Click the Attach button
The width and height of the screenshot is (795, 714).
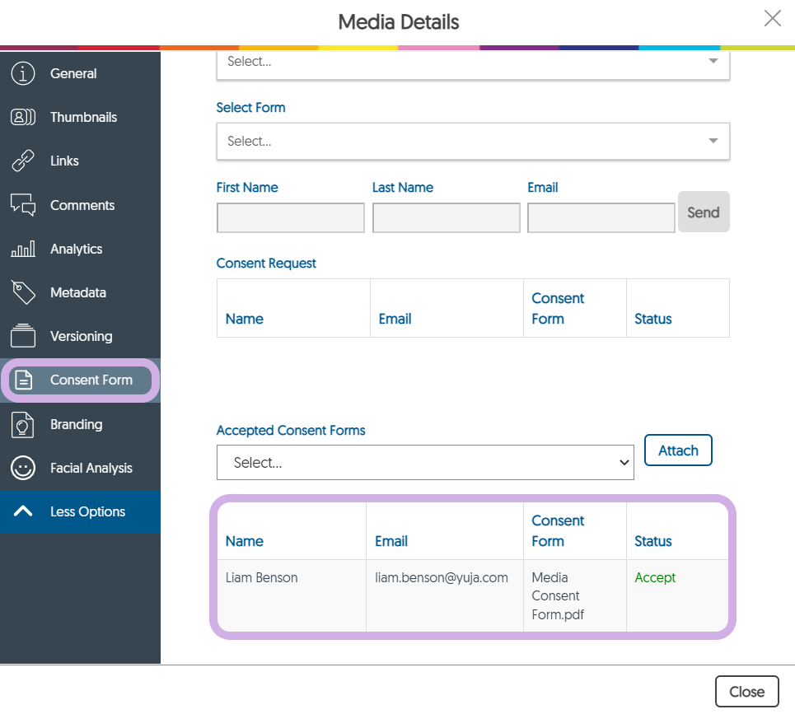pyautogui.click(x=677, y=450)
